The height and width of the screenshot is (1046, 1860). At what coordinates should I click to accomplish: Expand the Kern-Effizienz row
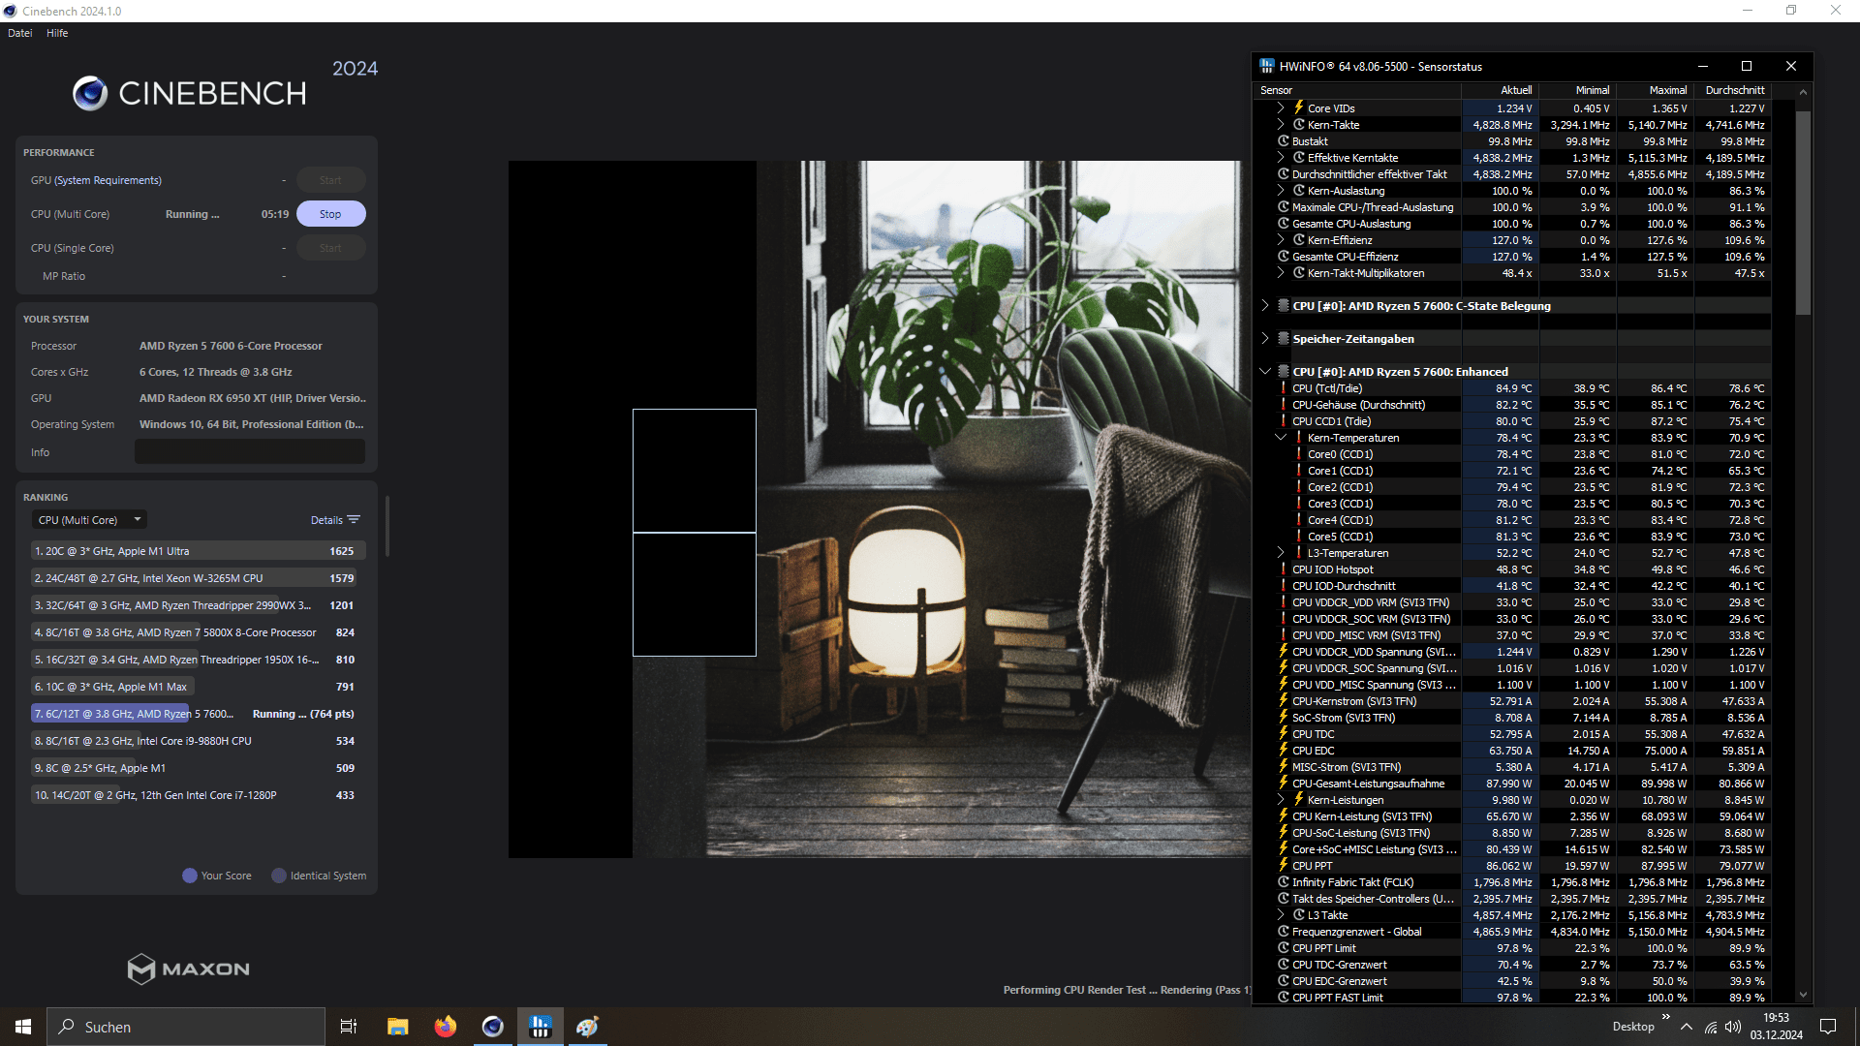pyautogui.click(x=1281, y=240)
